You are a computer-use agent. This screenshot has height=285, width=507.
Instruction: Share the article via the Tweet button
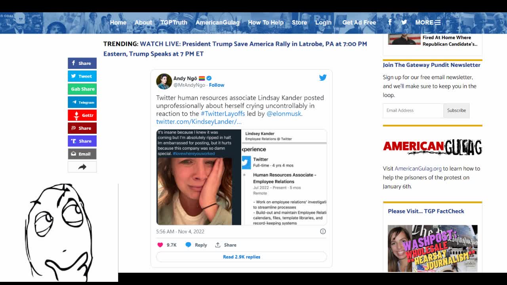pos(82,76)
